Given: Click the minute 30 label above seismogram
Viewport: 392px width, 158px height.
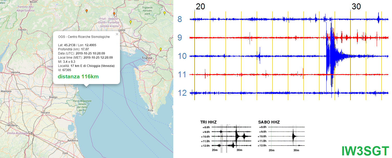Looking at the screenshot, I should [356, 6].
